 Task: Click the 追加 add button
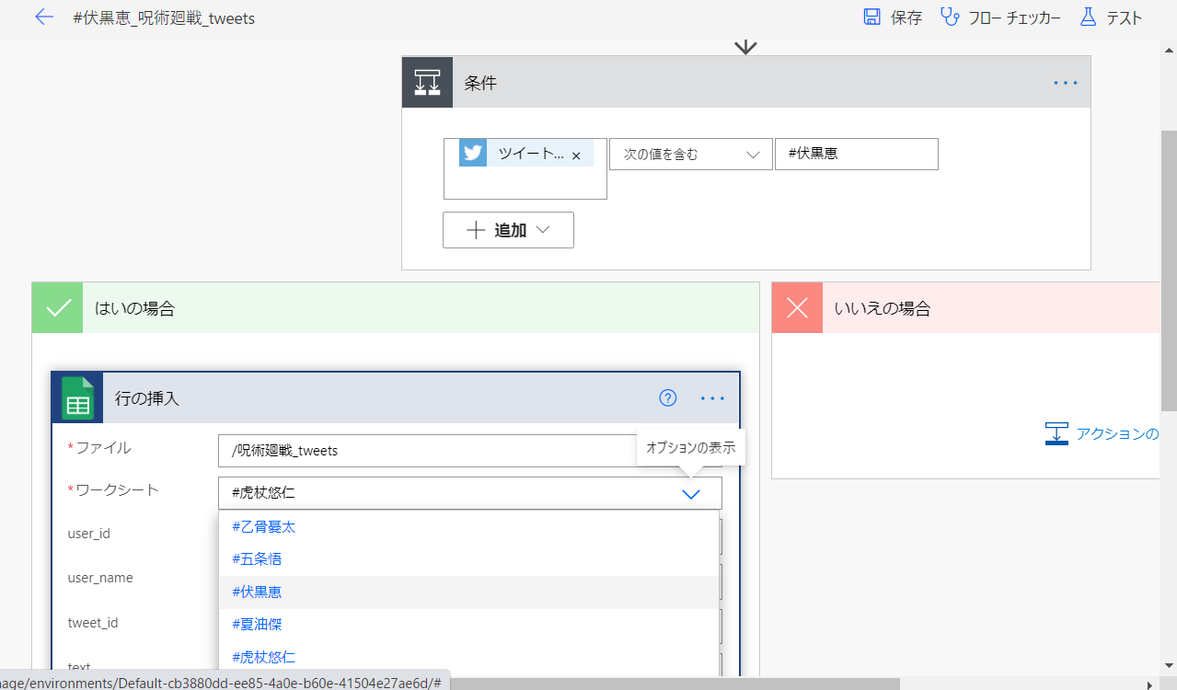tap(508, 230)
